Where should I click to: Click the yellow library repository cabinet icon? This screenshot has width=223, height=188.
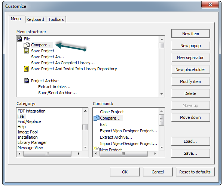(27, 69)
